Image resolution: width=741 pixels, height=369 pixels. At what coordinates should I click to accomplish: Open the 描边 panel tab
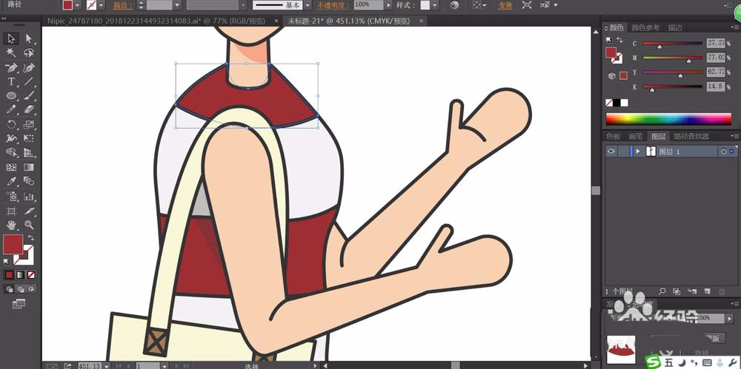675,28
